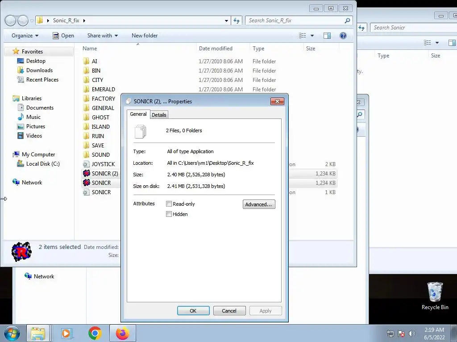Click the Forward navigation arrow
Screen dimensions: 457x342
click(x=23, y=20)
